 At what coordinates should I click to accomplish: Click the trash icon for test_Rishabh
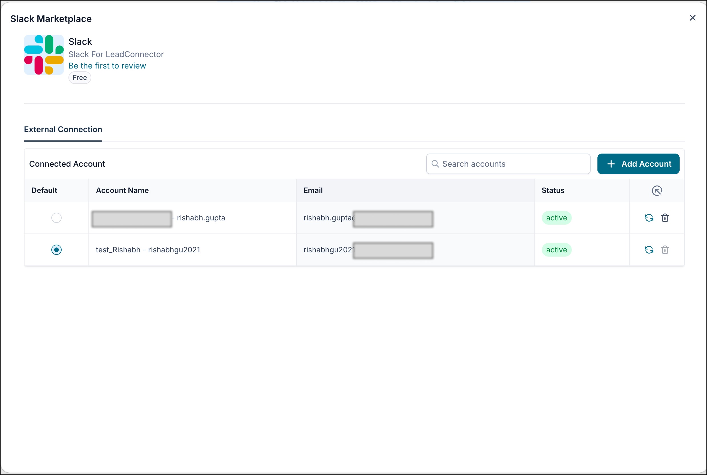(x=665, y=250)
